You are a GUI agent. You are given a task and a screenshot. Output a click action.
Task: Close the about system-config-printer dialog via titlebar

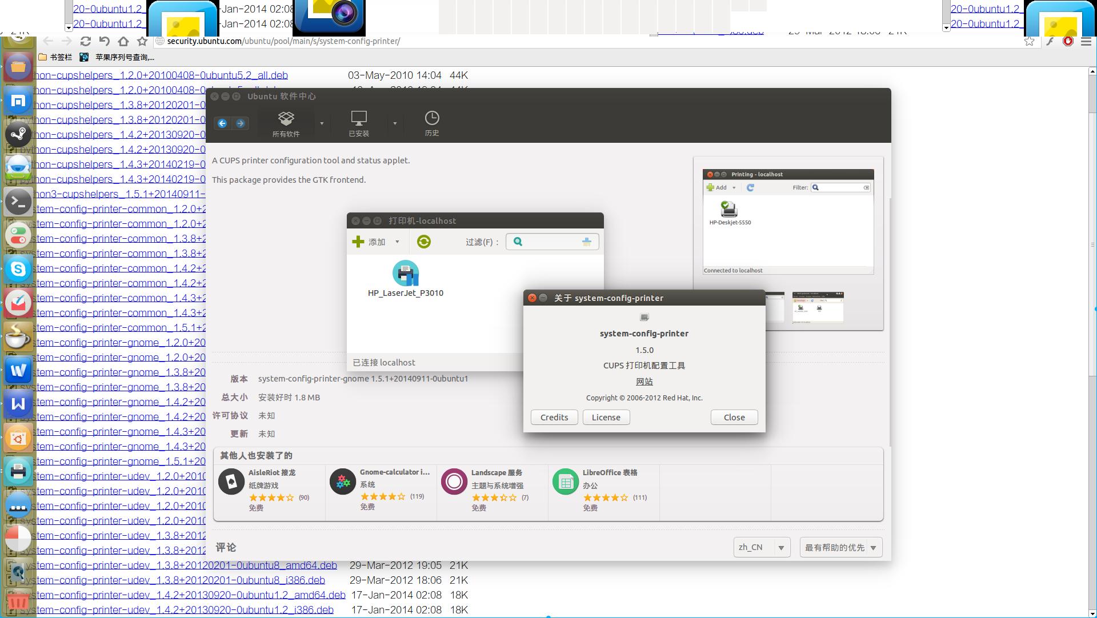coord(532,298)
